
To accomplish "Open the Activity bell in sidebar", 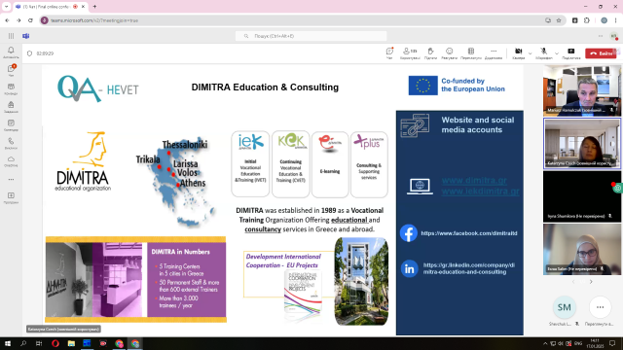I will (11, 52).
